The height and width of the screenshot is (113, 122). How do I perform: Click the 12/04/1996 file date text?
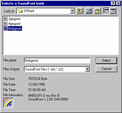coord(36,84)
